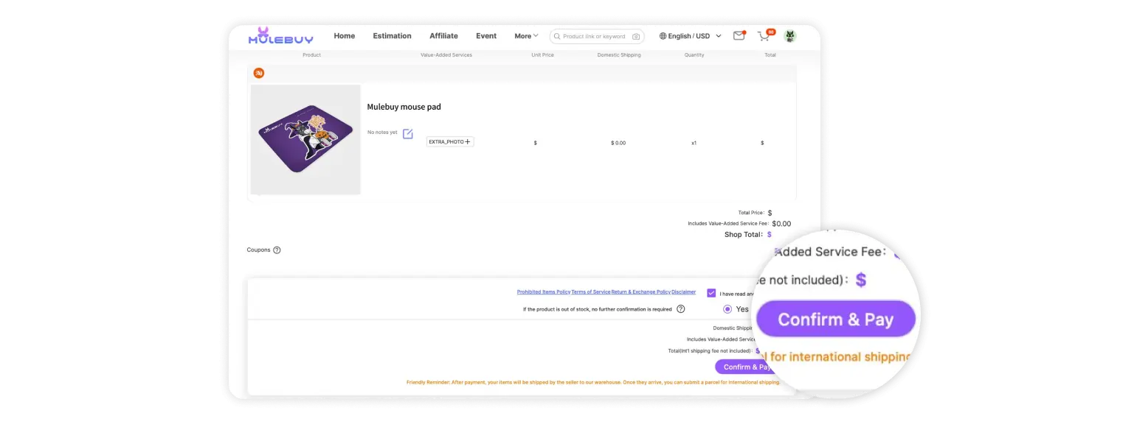The height and width of the screenshot is (424, 1148).
Task: Click the Coupons help question icon
Action: pyautogui.click(x=277, y=250)
